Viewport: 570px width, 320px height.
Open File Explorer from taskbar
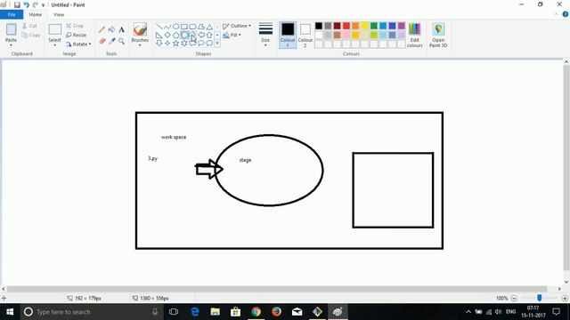(x=216, y=312)
